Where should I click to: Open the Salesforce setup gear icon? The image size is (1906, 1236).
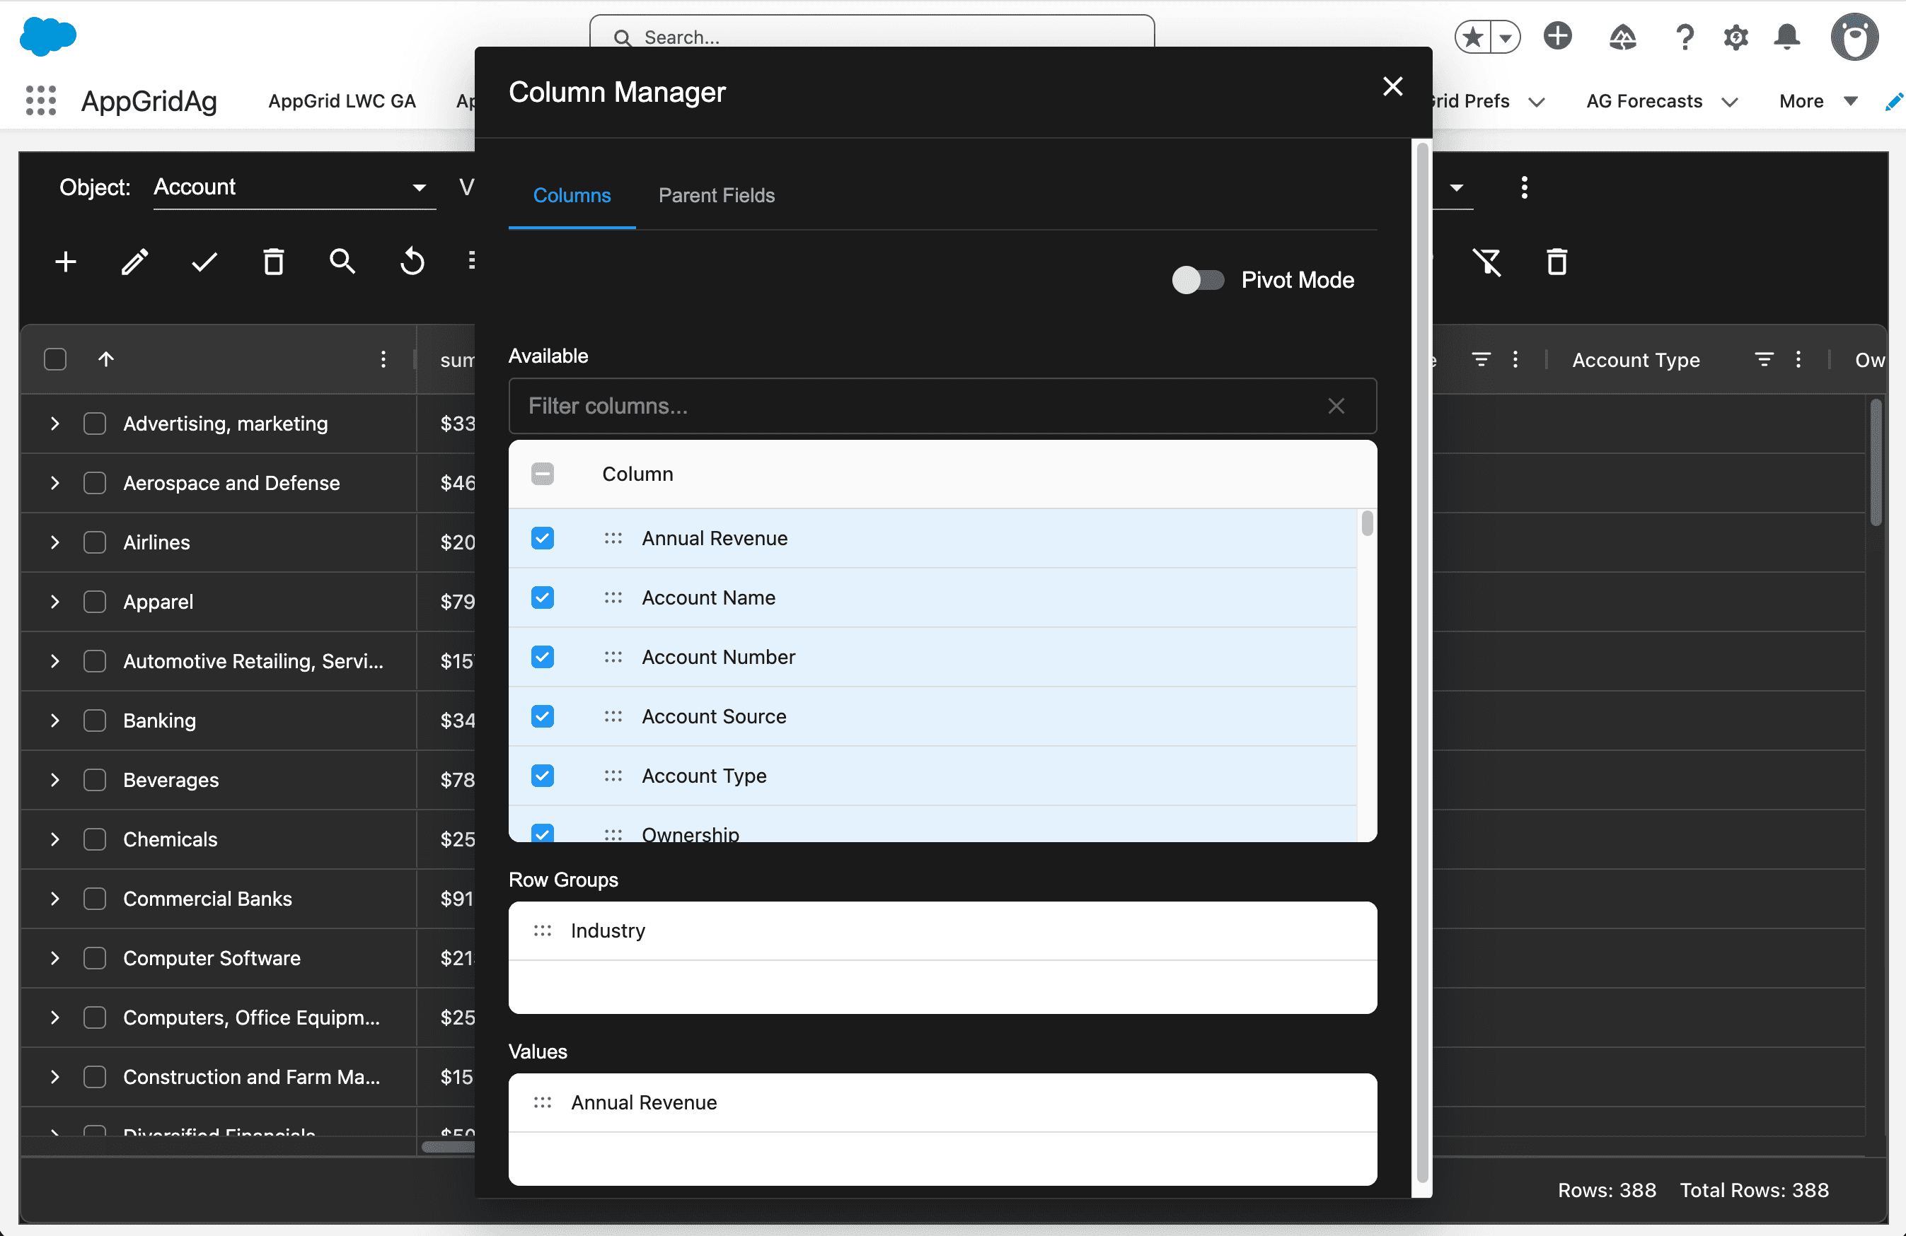pyautogui.click(x=1735, y=37)
